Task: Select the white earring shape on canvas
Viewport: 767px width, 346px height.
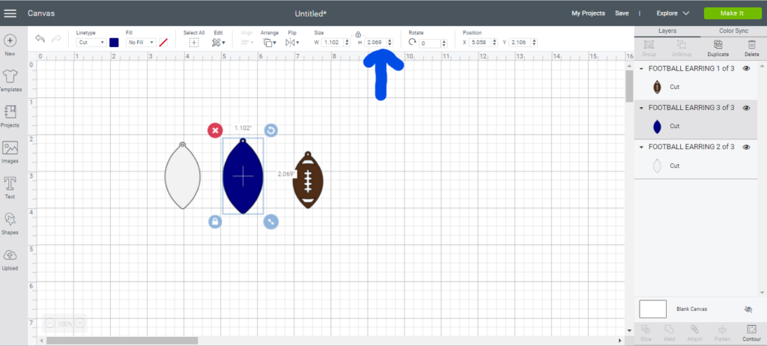Action: coord(183,176)
